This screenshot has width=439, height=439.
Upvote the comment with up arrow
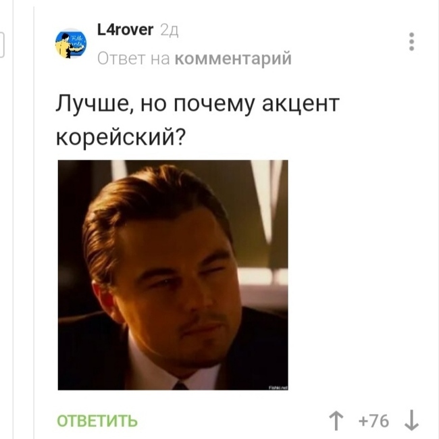[336, 421]
